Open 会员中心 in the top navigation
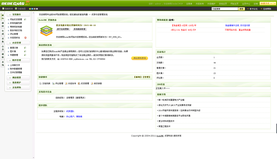Image resolution: width=277 pixels, height=159 pixels. [x=246, y=4]
